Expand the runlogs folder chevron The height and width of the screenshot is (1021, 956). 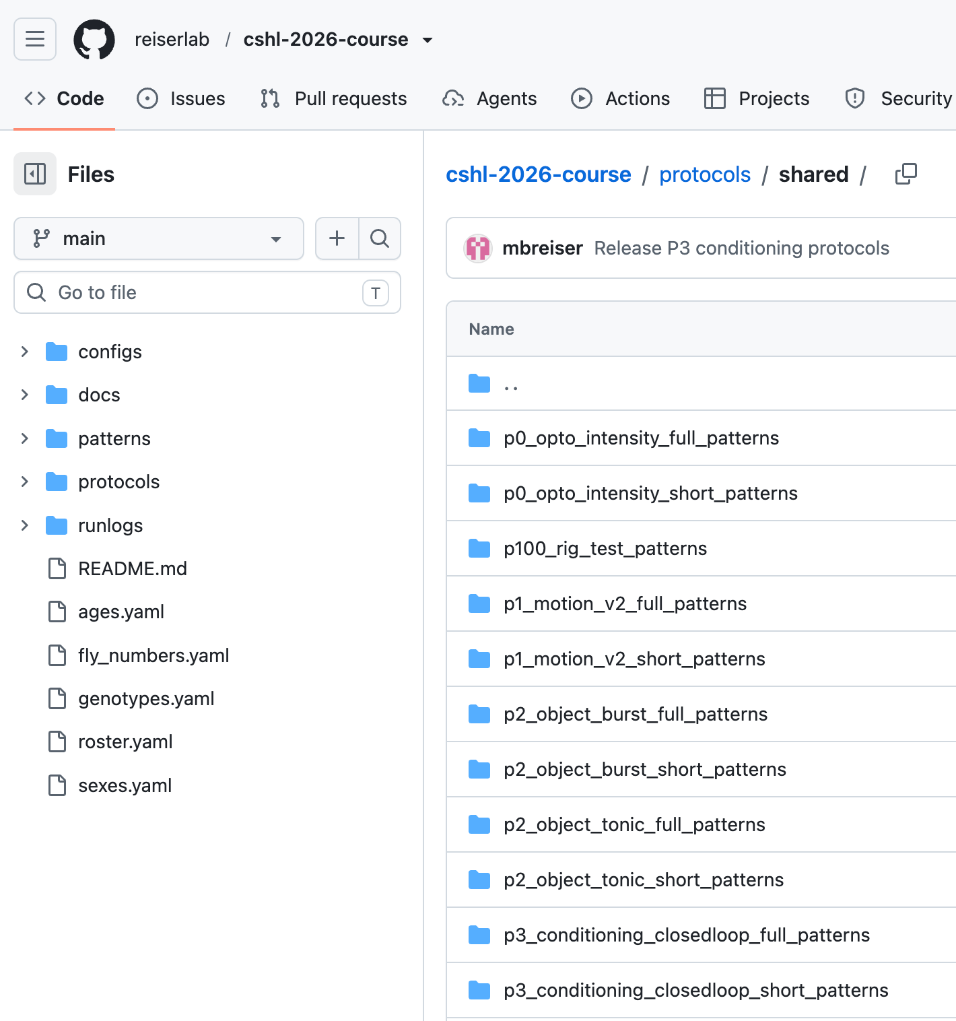tap(25, 525)
